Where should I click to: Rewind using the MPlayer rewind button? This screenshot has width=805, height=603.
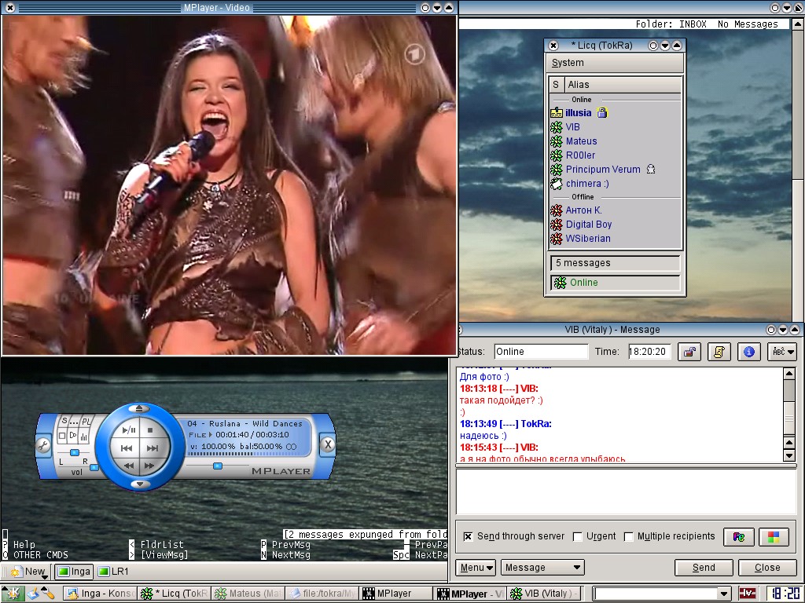[128, 466]
